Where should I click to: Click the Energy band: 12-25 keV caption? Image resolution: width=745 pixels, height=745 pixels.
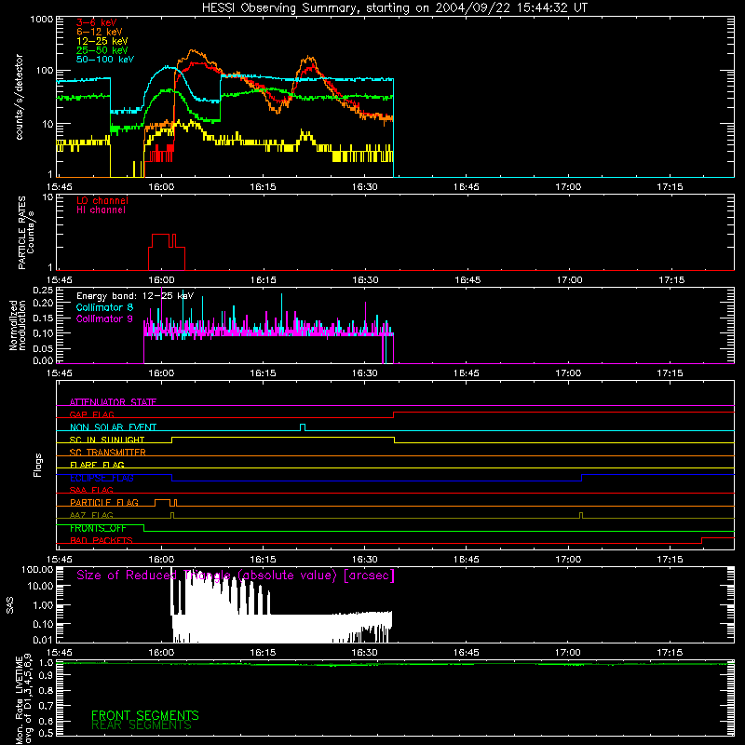point(135,296)
